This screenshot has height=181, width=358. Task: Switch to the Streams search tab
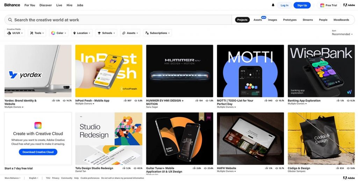click(x=308, y=20)
